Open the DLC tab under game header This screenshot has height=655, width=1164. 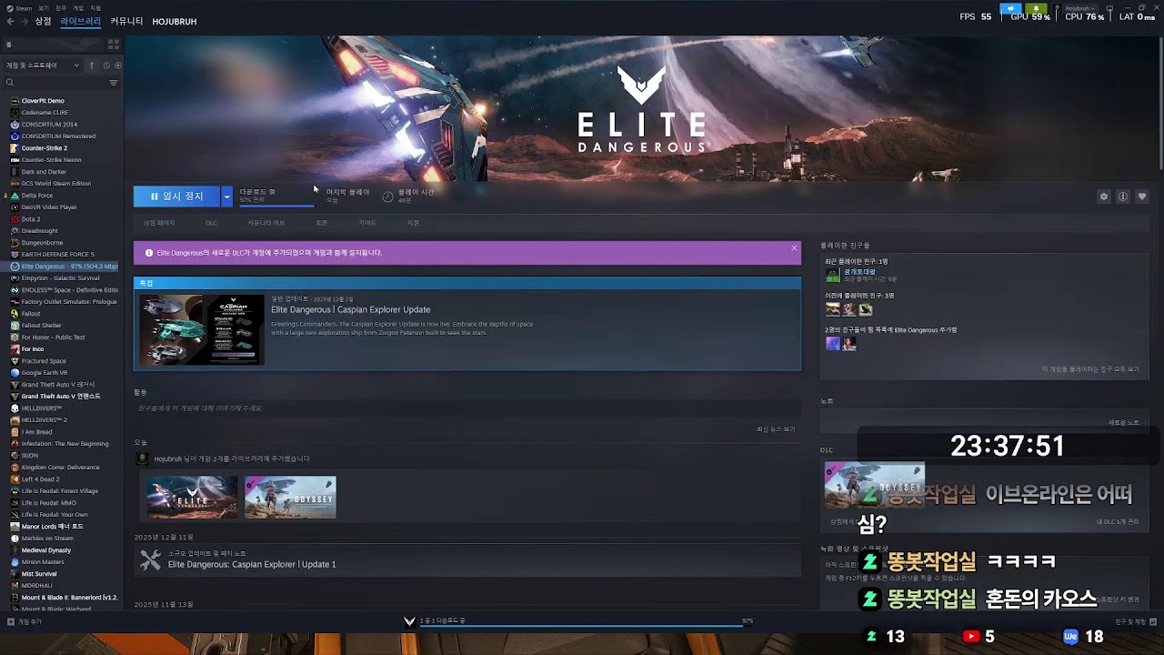(x=211, y=223)
